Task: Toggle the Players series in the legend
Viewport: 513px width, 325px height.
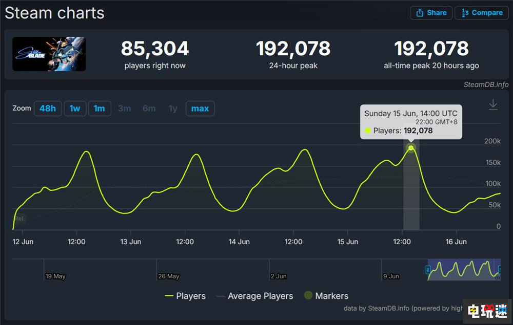Action: 186,296
